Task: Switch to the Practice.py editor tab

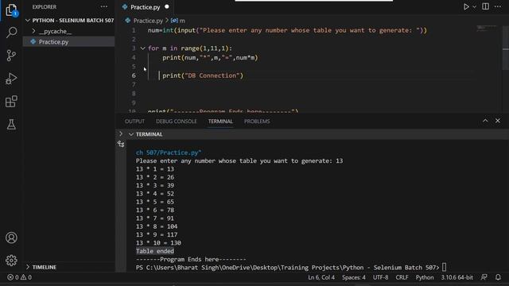Action: pos(145,7)
